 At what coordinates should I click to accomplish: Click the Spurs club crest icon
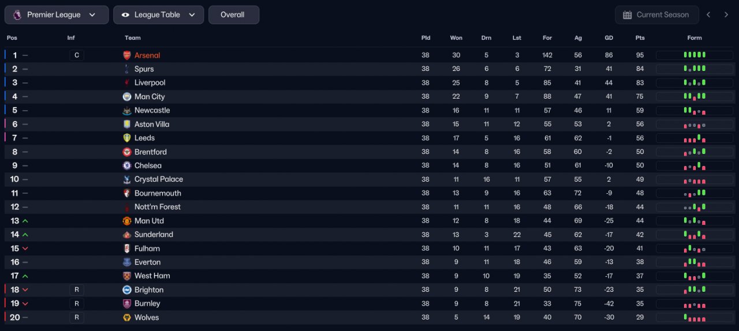click(127, 69)
